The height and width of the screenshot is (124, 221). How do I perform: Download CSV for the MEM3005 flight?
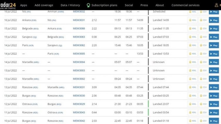coord(203,54)
